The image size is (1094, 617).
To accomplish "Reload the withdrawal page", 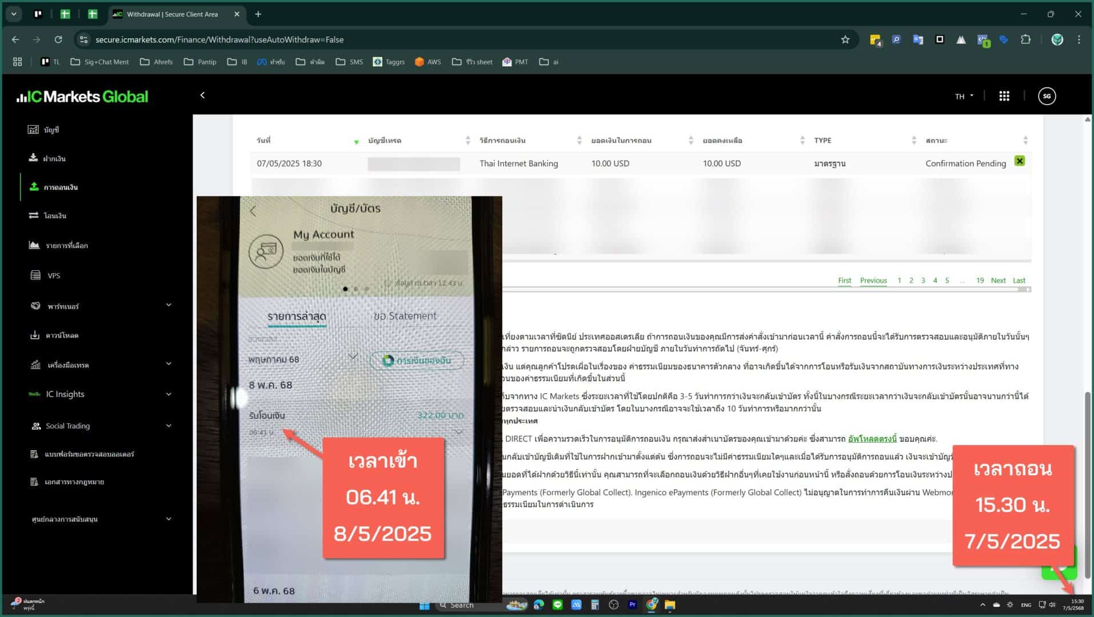I will tap(58, 39).
